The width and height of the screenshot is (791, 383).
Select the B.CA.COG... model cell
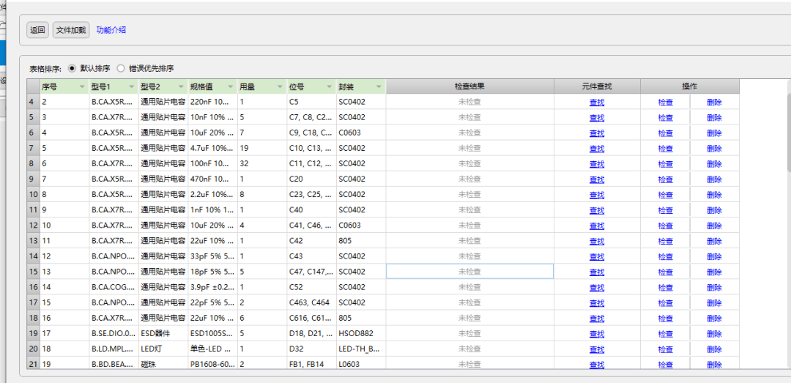tap(114, 287)
